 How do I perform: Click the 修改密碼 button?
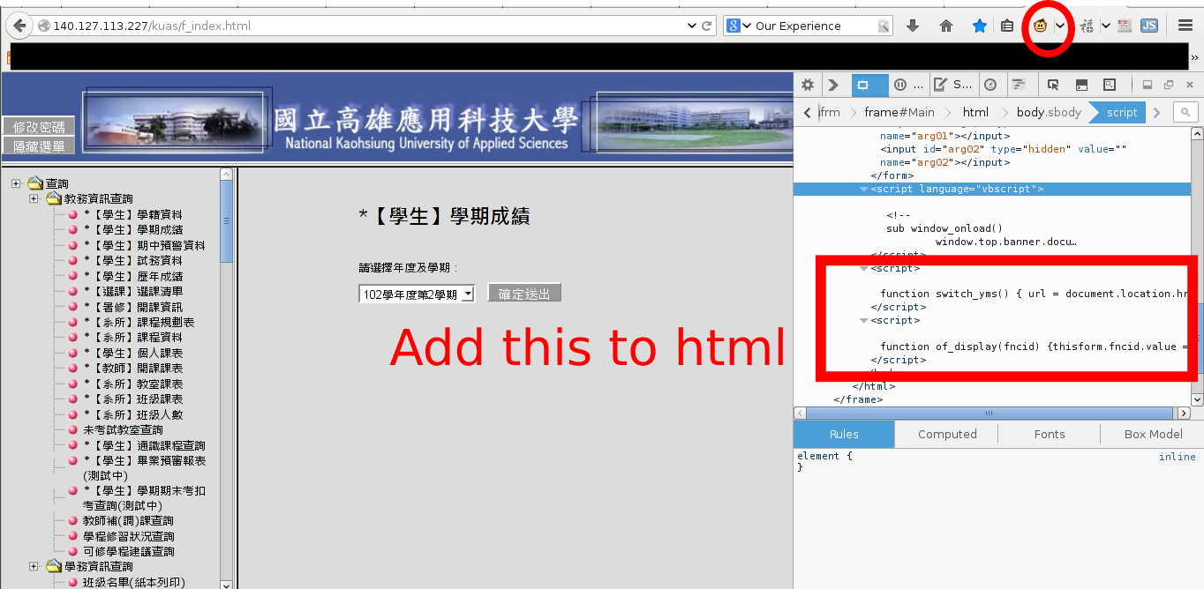39,127
